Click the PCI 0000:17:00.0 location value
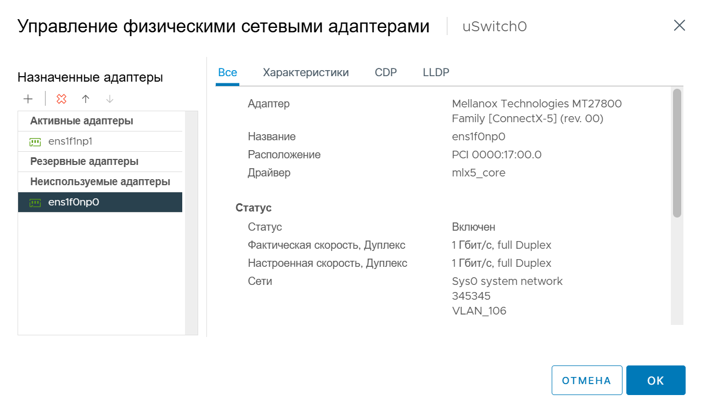This screenshot has width=701, height=406. tap(497, 155)
